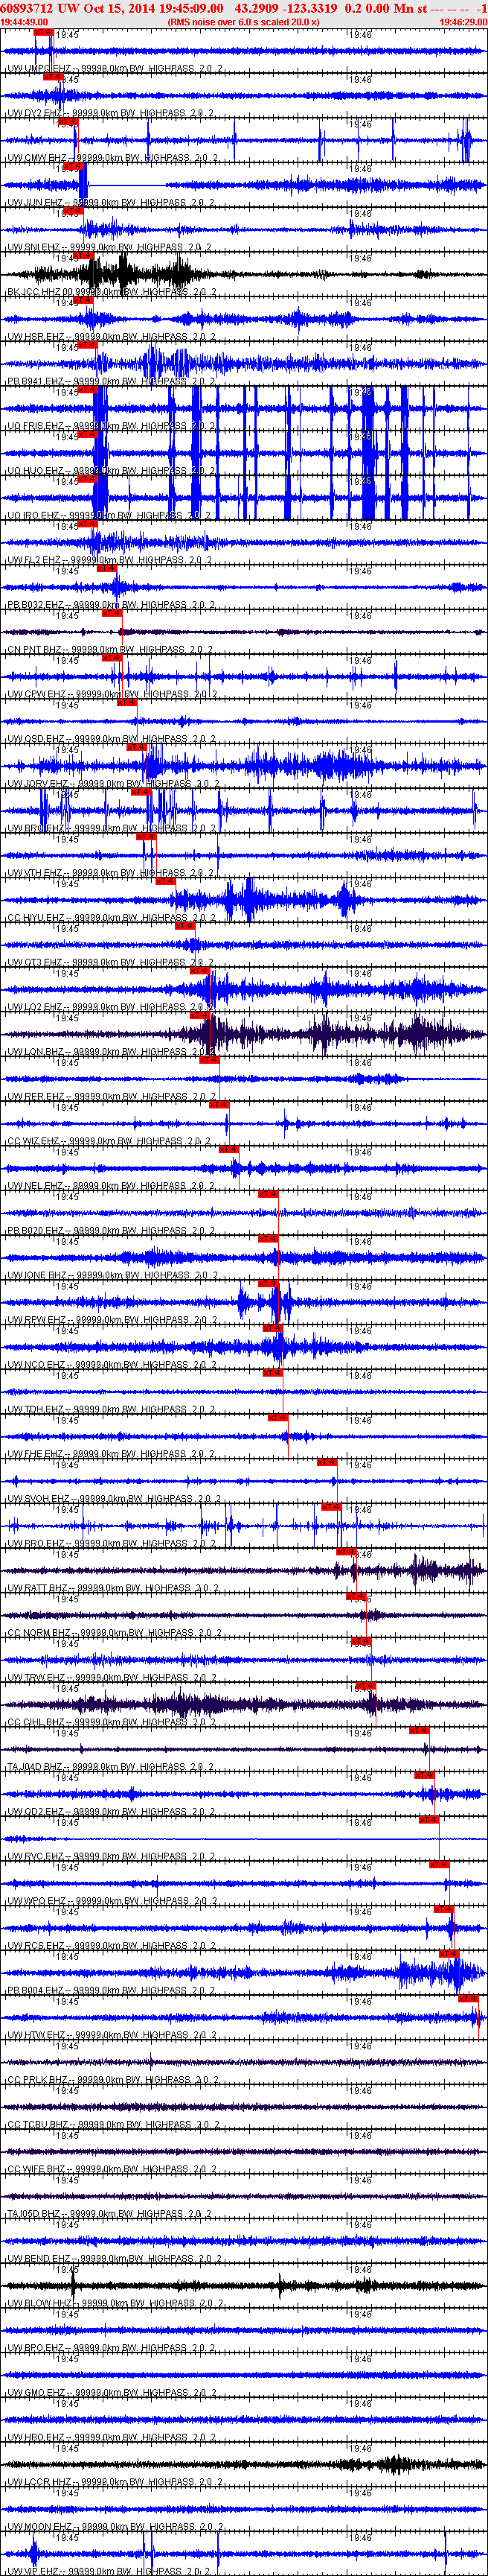Viewport: 488px width, 2576px height.
Task: Select the UW DY2 EHZ station label
Action: [x=110, y=114]
